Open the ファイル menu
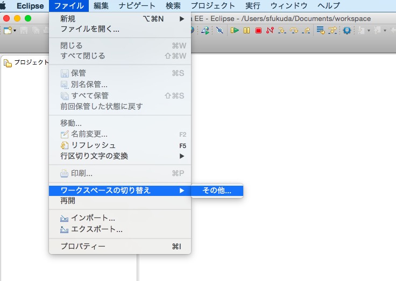 click(x=69, y=5)
